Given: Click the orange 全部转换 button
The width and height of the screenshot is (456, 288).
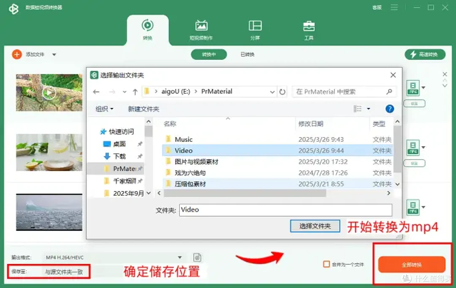Looking at the screenshot, I should tap(412, 264).
